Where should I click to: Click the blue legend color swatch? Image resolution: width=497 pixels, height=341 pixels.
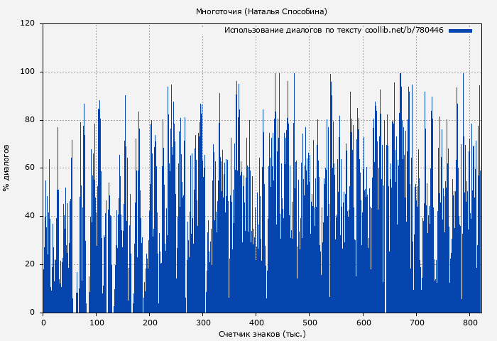pos(460,31)
